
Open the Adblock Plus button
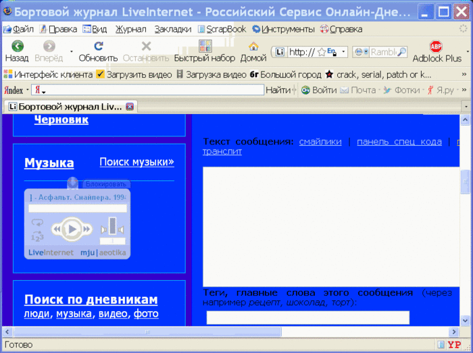click(437, 51)
